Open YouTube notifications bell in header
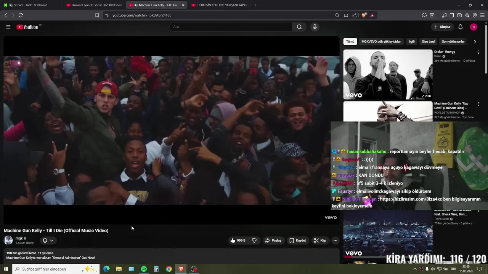This screenshot has width=488, height=274. (x=460, y=27)
